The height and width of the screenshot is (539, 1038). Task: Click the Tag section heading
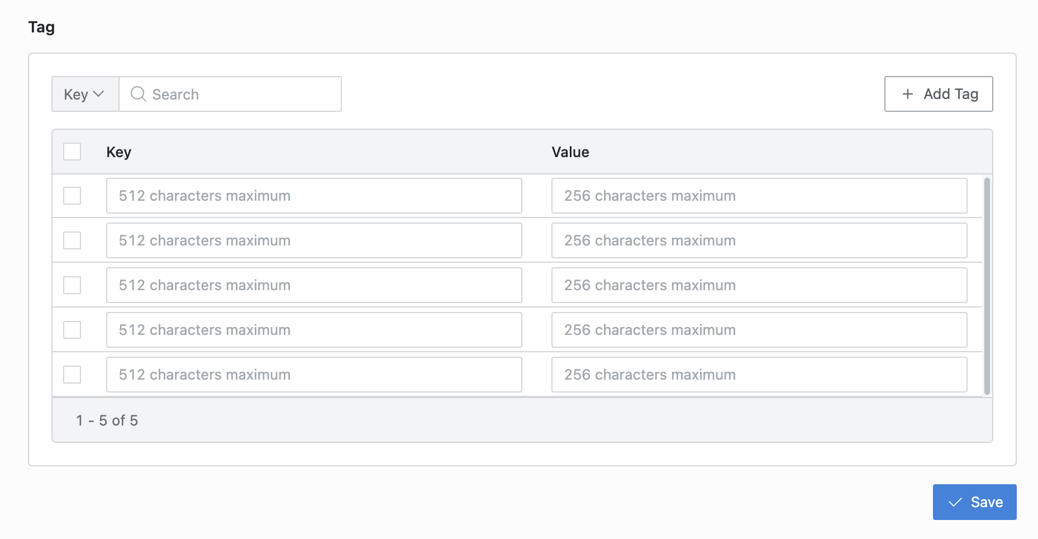tap(41, 27)
